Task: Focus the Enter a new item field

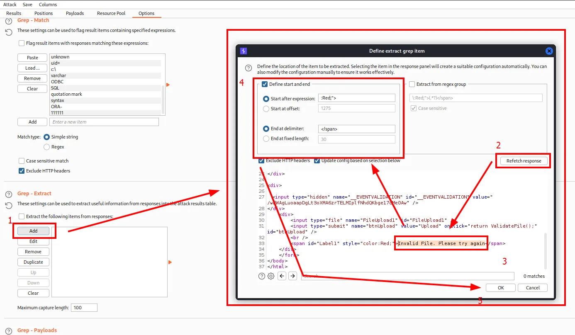Action: 104,122
